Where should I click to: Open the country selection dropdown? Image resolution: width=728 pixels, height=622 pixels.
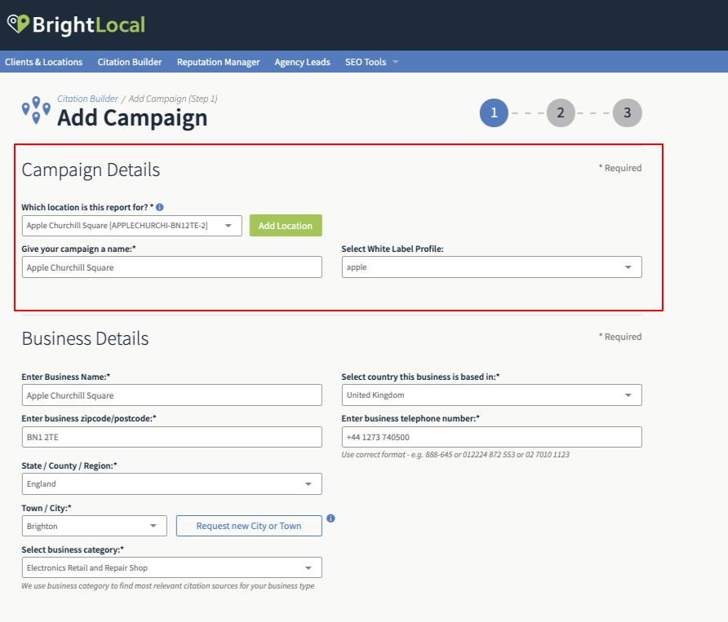point(491,395)
